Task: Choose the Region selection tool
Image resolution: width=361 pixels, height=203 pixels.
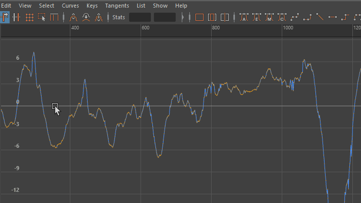Action: click(42, 17)
